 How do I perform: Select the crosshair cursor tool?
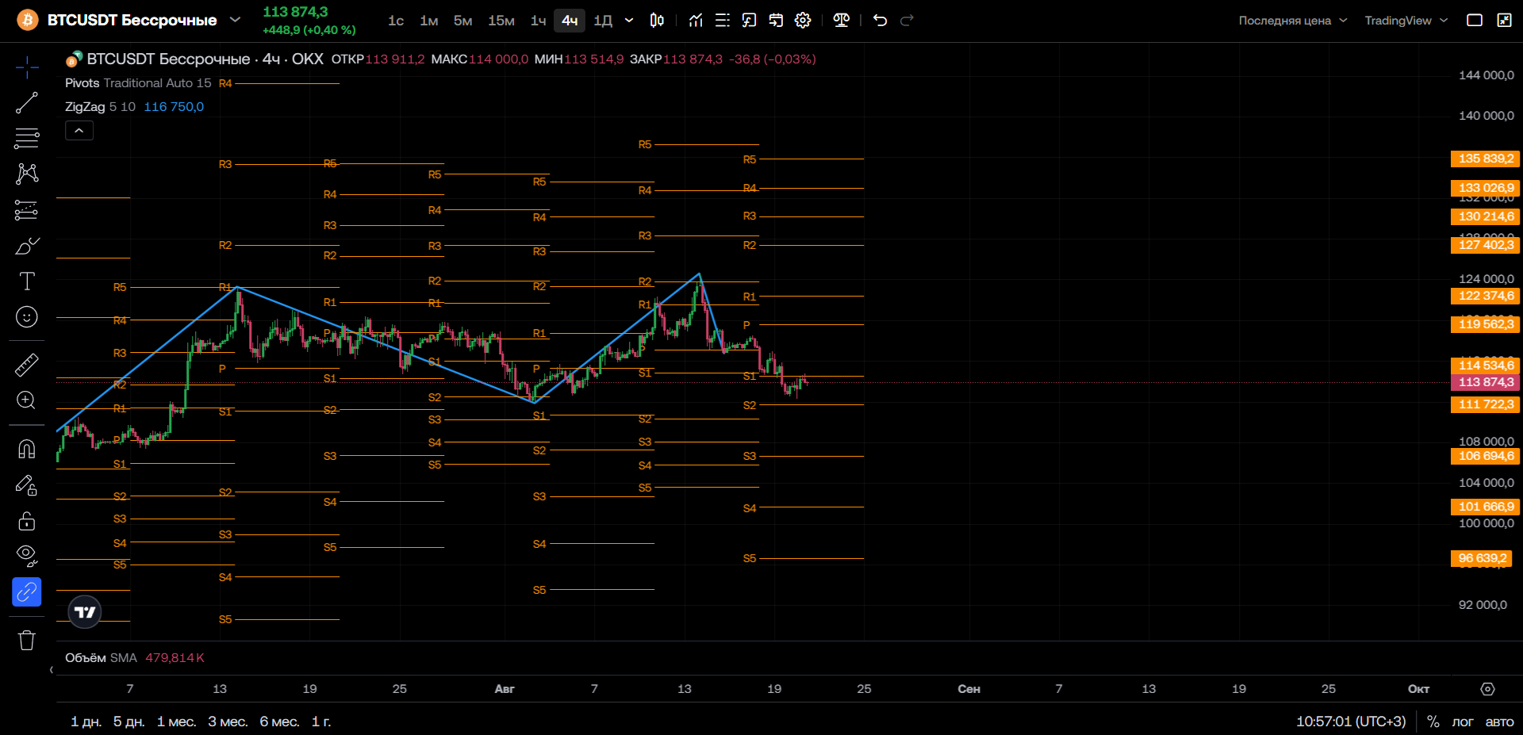coord(27,67)
